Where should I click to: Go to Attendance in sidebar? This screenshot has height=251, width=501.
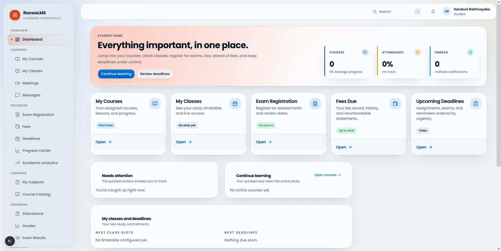point(39,214)
